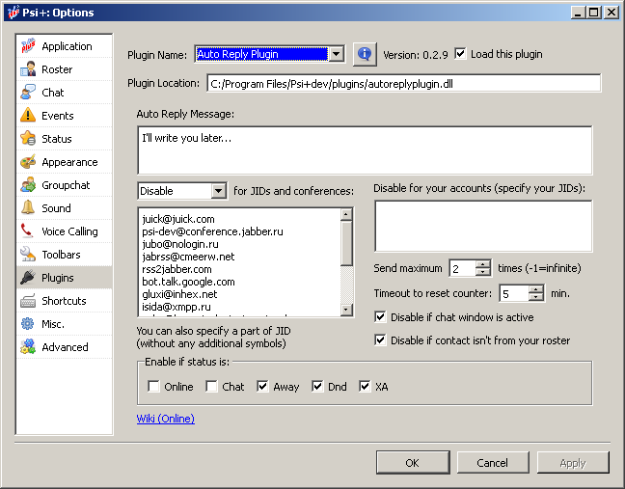This screenshot has width=625, height=489.
Task: Select the Appearance palette icon
Action: click(x=27, y=162)
